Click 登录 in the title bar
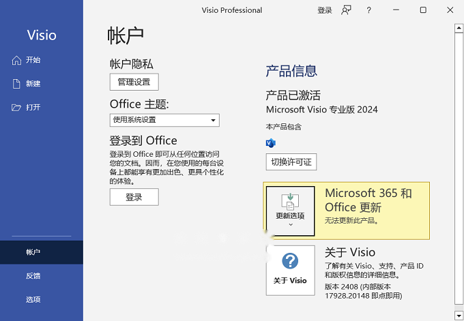 [x=325, y=10]
